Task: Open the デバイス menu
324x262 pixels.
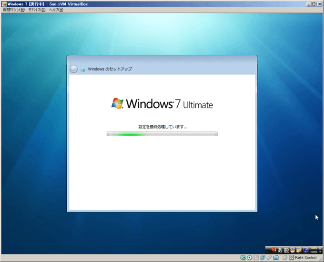Action: tap(37, 10)
